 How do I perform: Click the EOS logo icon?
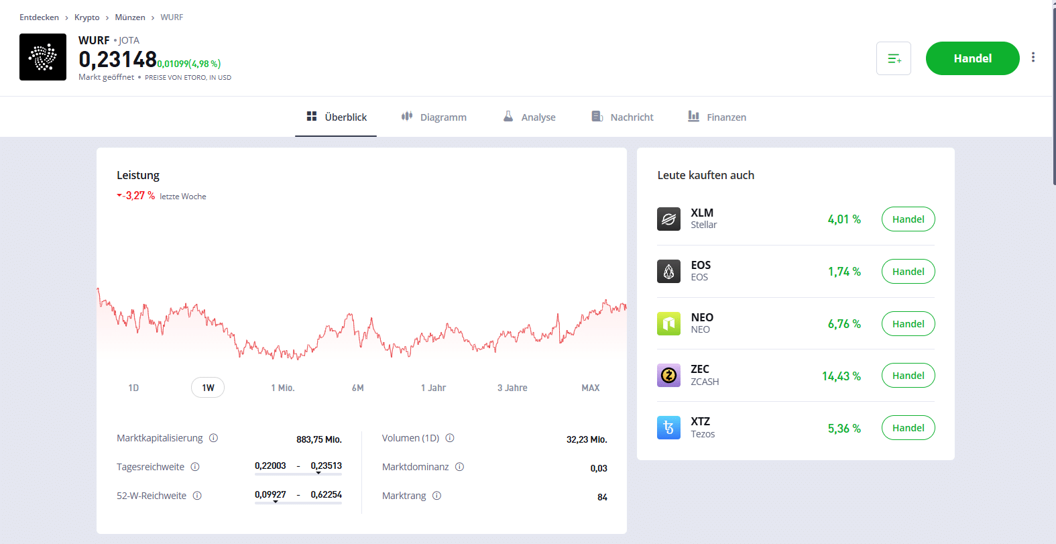point(668,271)
